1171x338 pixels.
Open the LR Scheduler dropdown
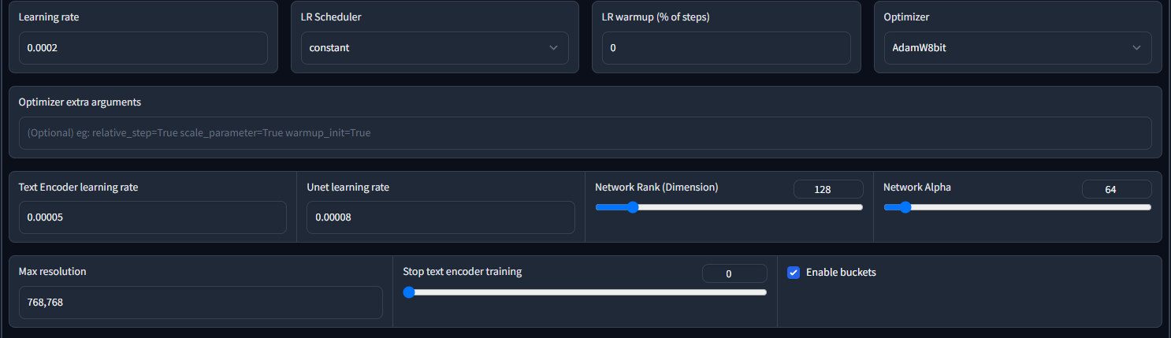click(429, 48)
